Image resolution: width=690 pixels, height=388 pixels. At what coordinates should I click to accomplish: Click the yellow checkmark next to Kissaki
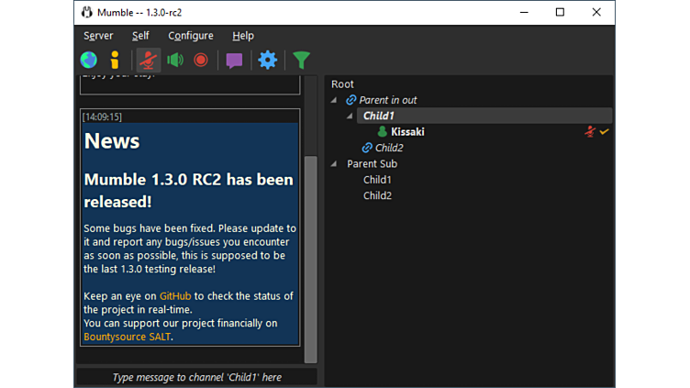(x=604, y=132)
